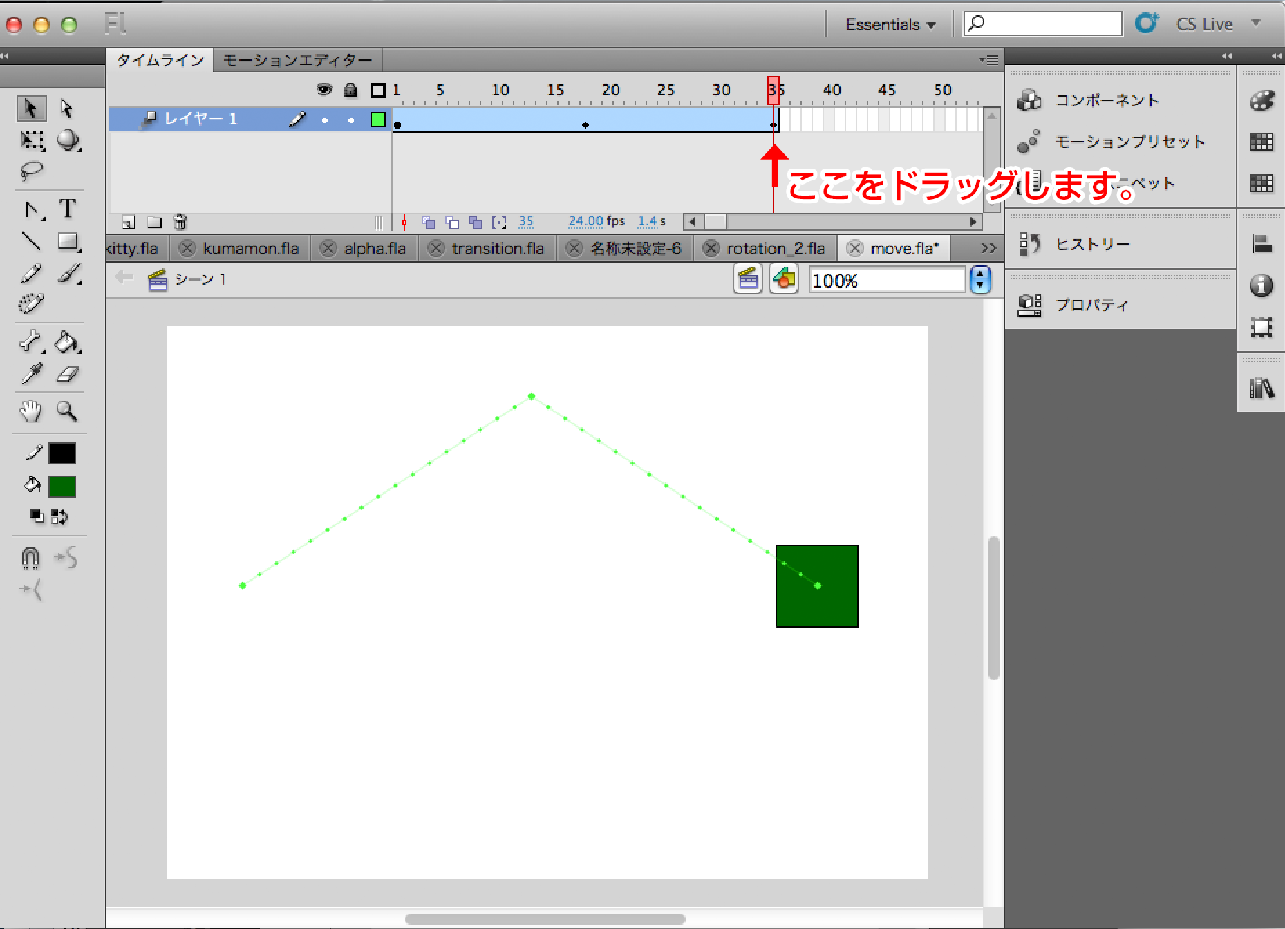Pick the Eraser tool
This screenshot has height=929, width=1285.
pos(67,375)
